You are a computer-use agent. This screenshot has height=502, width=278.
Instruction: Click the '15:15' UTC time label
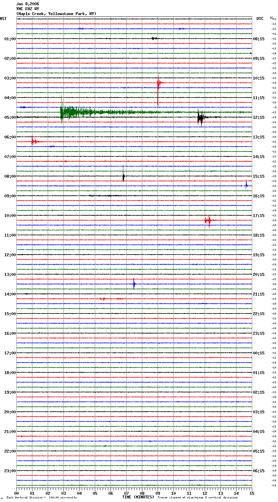coord(259,176)
